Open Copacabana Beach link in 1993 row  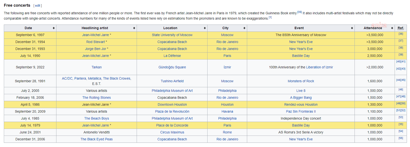172,49
